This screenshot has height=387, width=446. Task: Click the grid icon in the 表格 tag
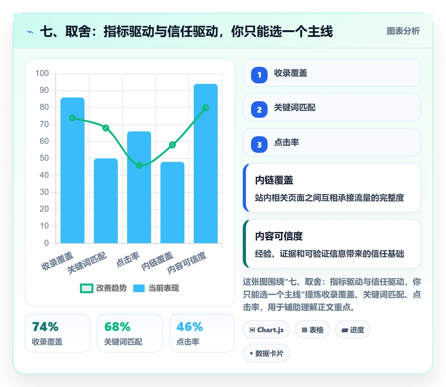[x=305, y=330]
